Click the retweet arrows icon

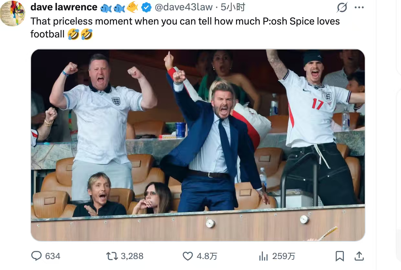pos(112,256)
